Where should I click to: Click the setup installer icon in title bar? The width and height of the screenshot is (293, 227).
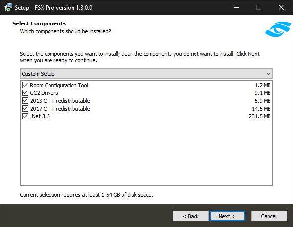coord(8,7)
